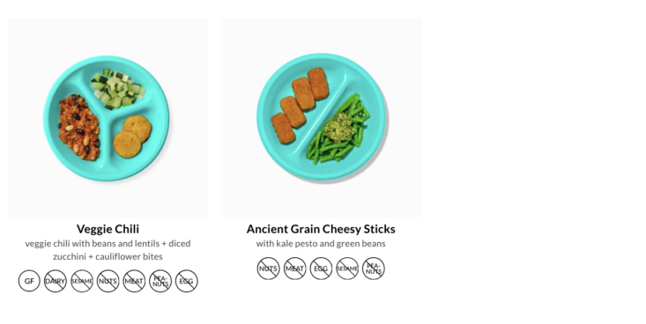This screenshot has height=324, width=646.
Task: Click the kale pesto and green beans description
Action: [x=321, y=243]
